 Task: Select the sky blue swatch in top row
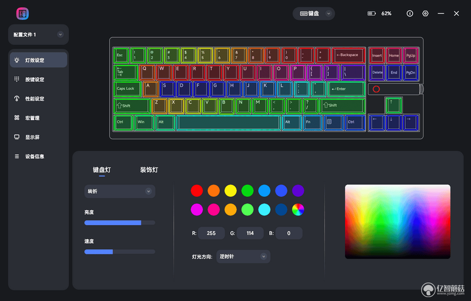(x=264, y=191)
